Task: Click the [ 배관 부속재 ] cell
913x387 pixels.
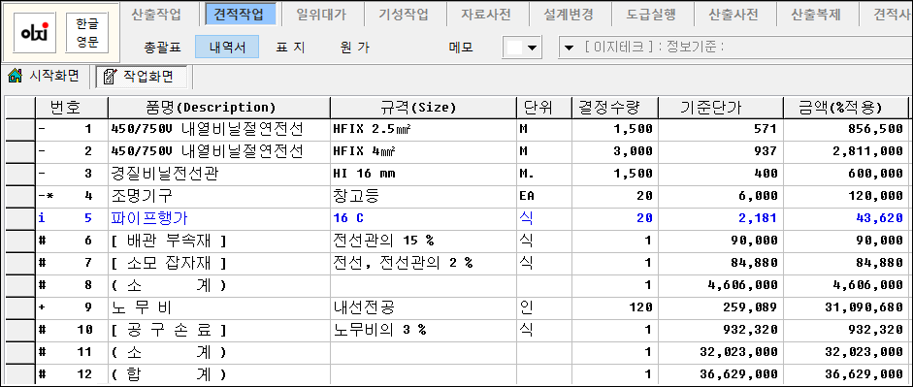Action: 219,241
